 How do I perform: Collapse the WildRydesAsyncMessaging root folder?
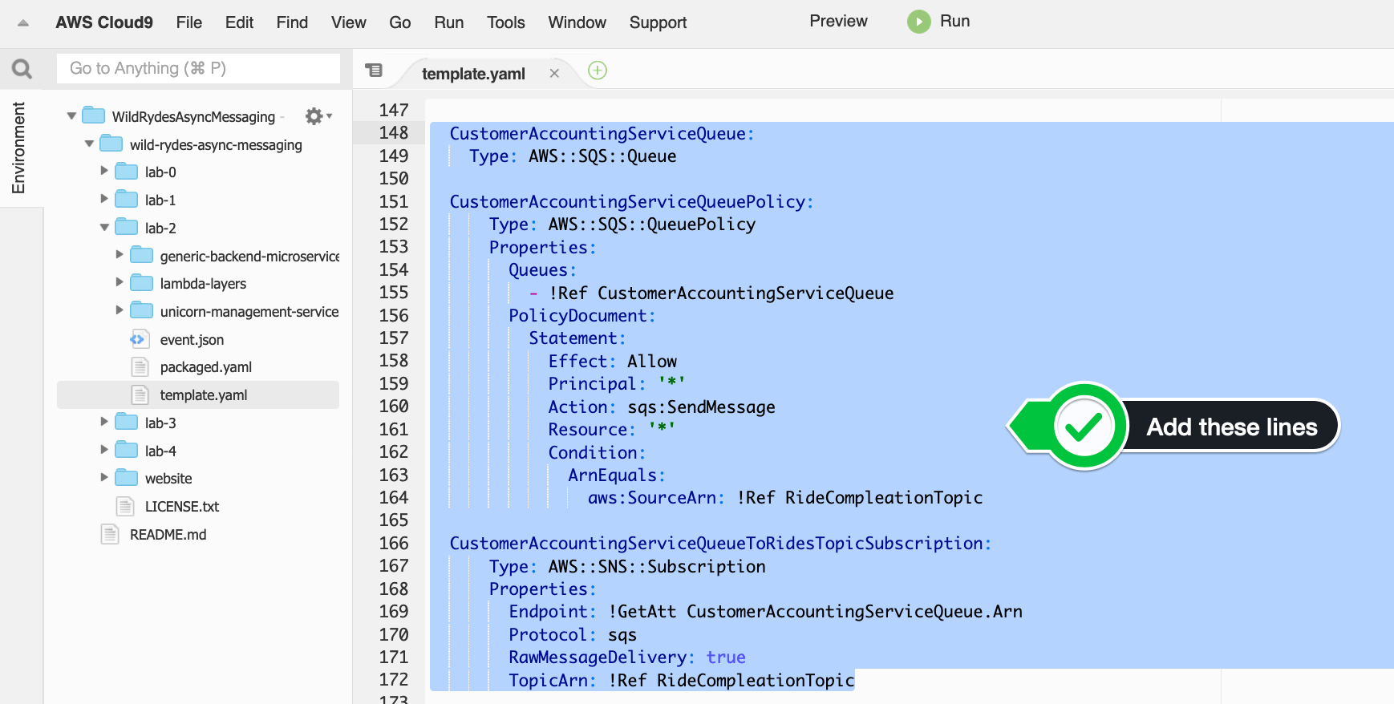pos(71,116)
